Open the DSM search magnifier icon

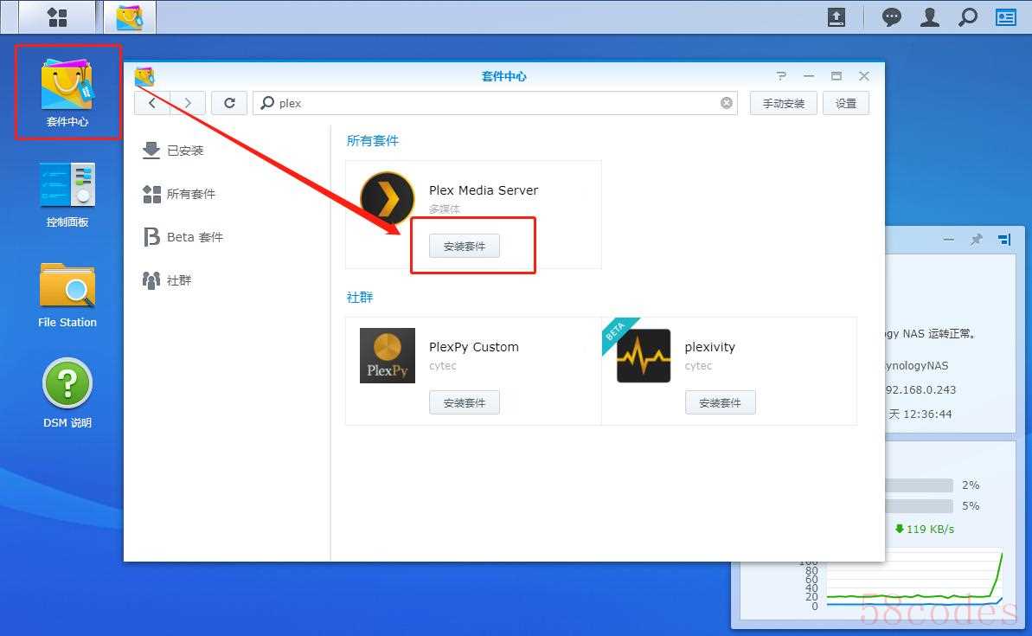[967, 17]
